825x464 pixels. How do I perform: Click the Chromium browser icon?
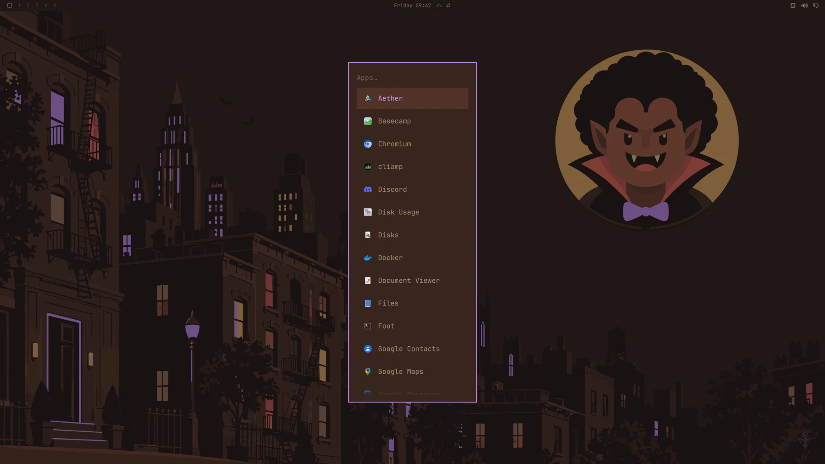pos(368,144)
